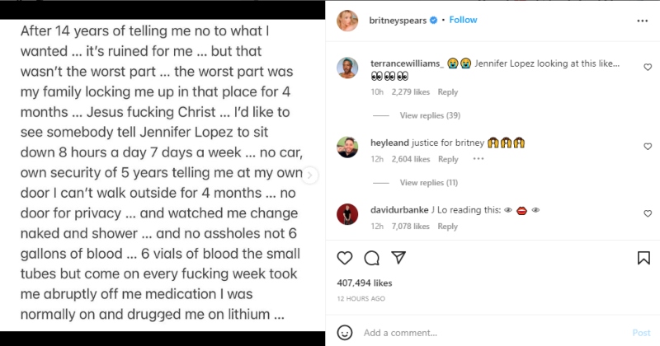This screenshot has height=346, width=660.
Task: Like the post with the heart icon
Action: 345,259
